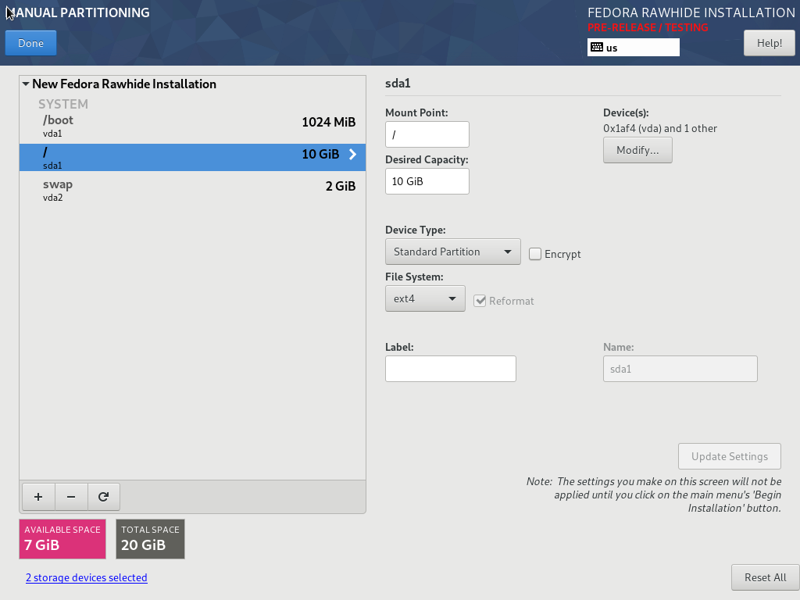Click the Name field showing sda1
This screenshot has height=600, width=800.
[x=680, y=369]
